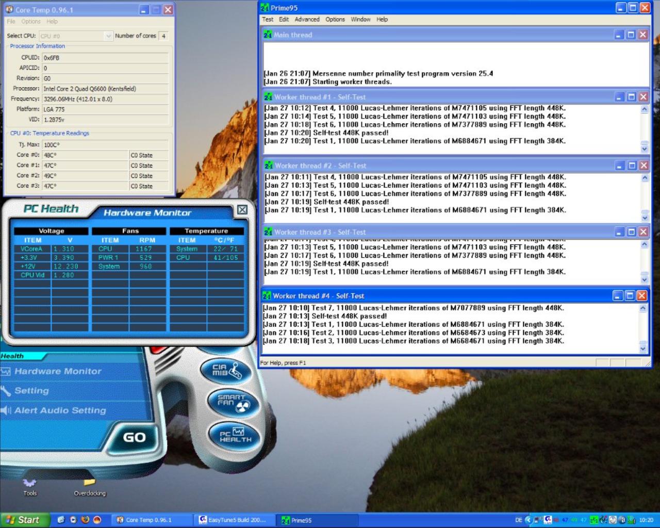Image resolution: width=660 pixels, height=528 pixels.
Task: Maximize the Worker thread #2 window
Action: pyautogui.click(x=632, y=166)
